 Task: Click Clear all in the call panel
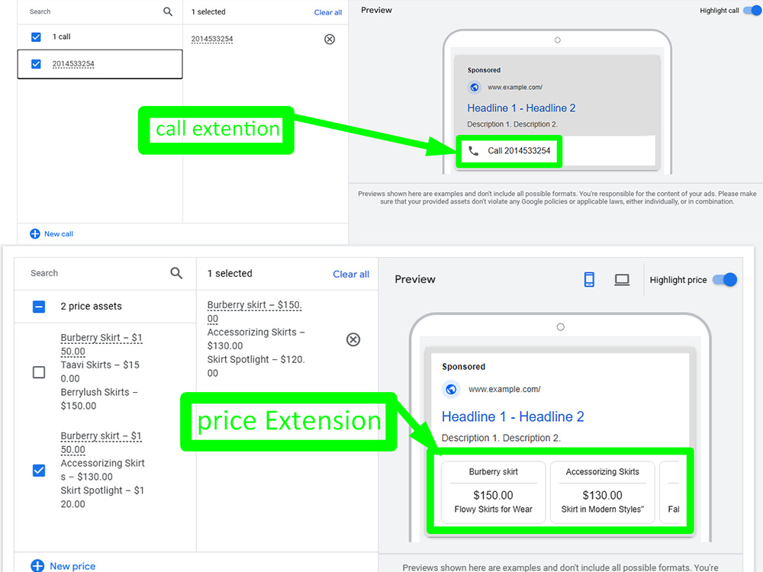pyautogui.click(x=328, y=12)
